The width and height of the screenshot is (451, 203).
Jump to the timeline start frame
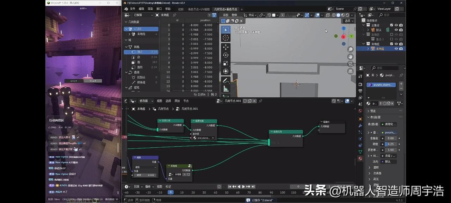[x=230, y=186]
